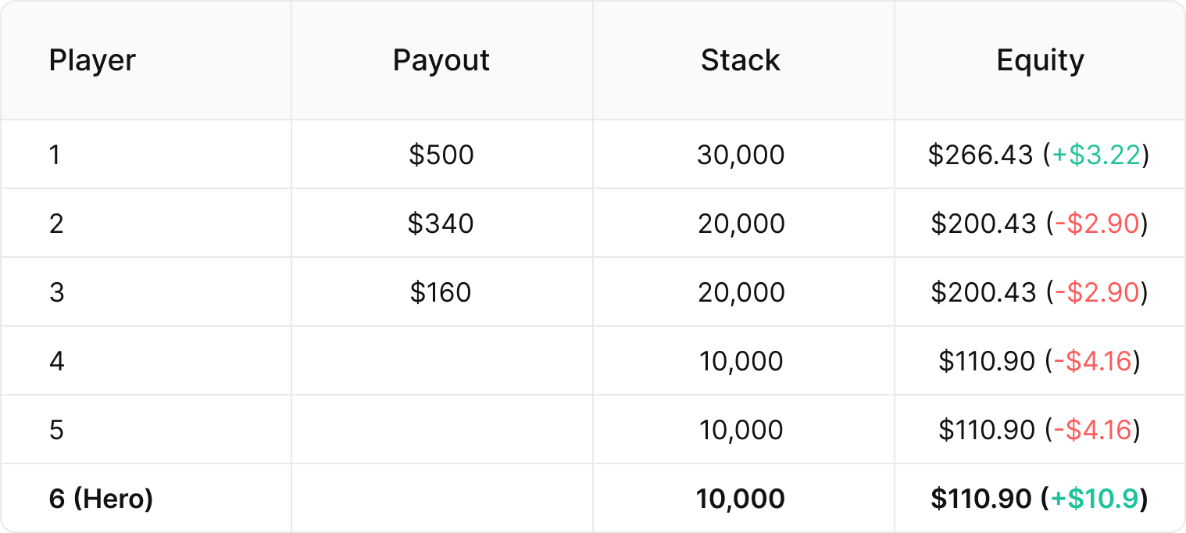Select the $500 payout cell
The width and height of the screenshot is (1186, 533).
tap(441, 155)
